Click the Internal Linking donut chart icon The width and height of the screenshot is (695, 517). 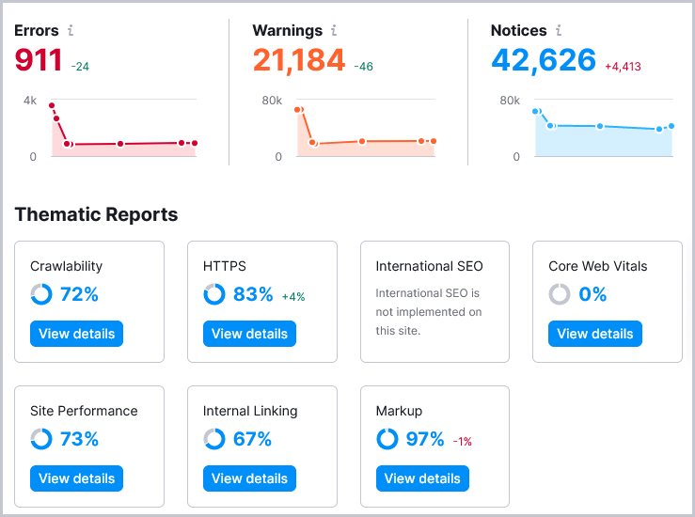(214, 439)
